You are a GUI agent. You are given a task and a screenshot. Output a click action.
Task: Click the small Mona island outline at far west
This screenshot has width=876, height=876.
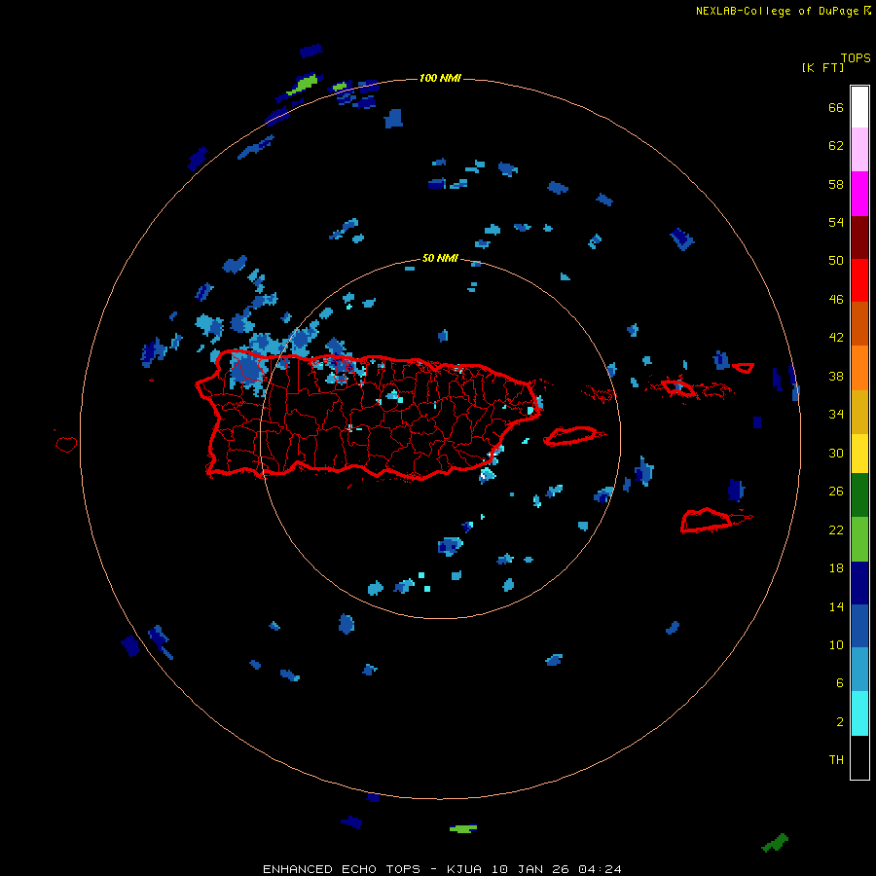pyautogui.click(x=66, y=444)
